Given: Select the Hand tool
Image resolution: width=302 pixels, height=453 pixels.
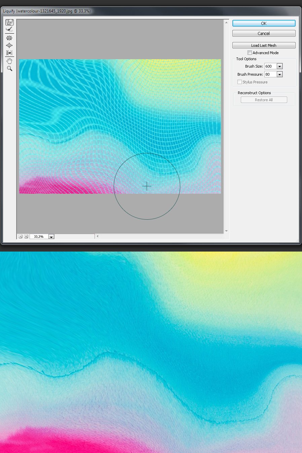Looking at the screenshot, I should tap(9, 61).
